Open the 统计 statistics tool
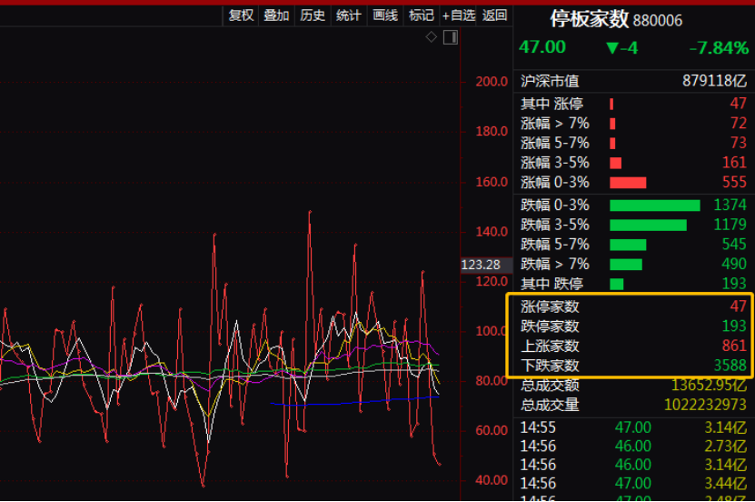The height and width of the screenshot is (502, 755). (x=348, y=15)
